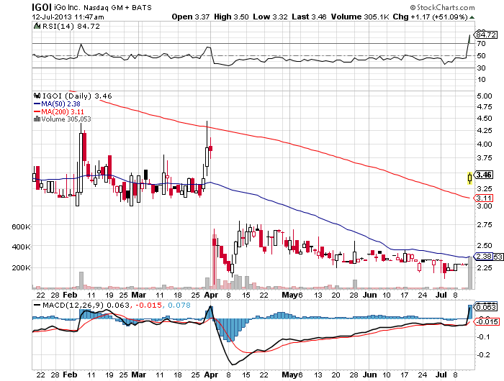The height and width of the screenshot is (381, 504).
Task: Click the red -0.015 value in MACD legend
Action: (x=148, y=305)
